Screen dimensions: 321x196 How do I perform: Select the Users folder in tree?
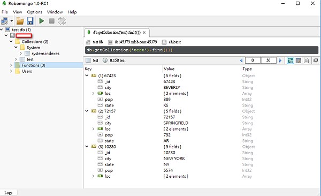point(27,71)
